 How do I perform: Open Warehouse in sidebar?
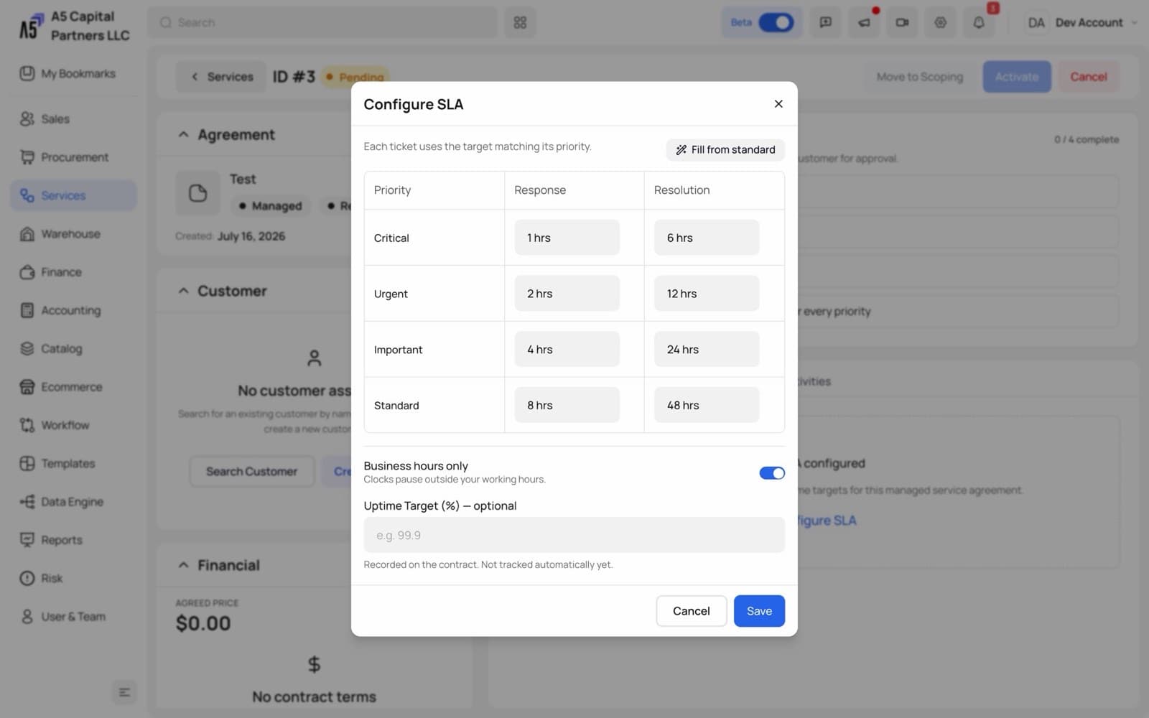(x=73, y=234)
